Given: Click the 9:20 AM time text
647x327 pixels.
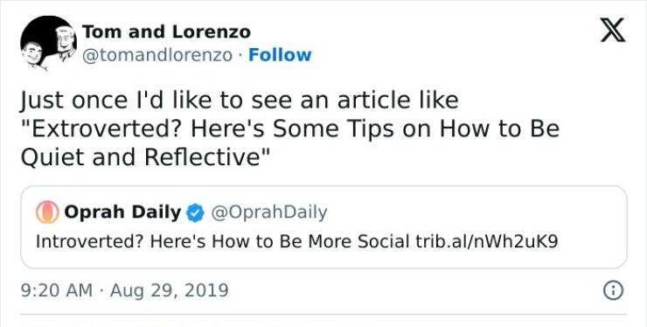Looking at the screenshot, I should (x=57, y=290).
